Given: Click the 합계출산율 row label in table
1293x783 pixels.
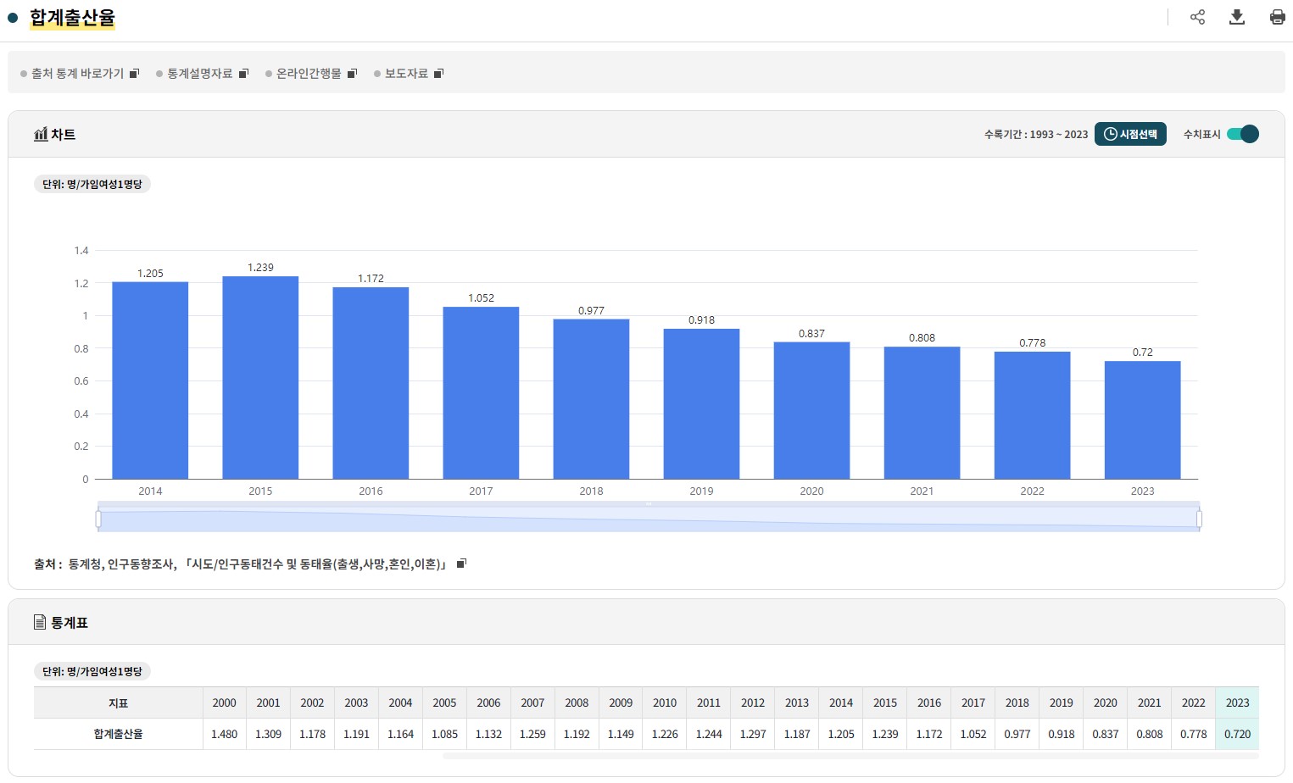Looking at the screenshot, I should pyautogui.click(x=118, y=734).
